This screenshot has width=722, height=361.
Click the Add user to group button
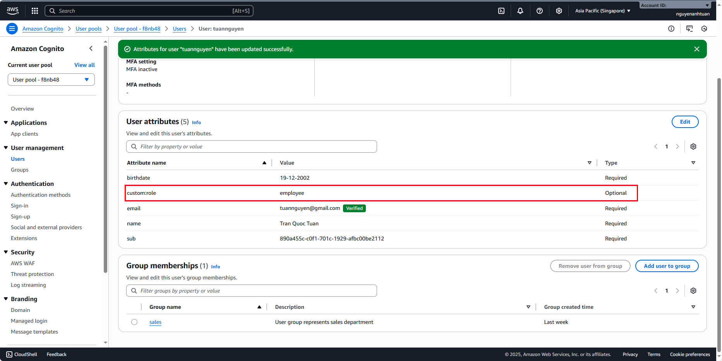[x=667, y=266]
